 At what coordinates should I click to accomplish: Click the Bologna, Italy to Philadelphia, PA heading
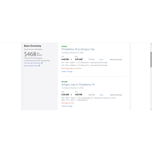(78, 84)
